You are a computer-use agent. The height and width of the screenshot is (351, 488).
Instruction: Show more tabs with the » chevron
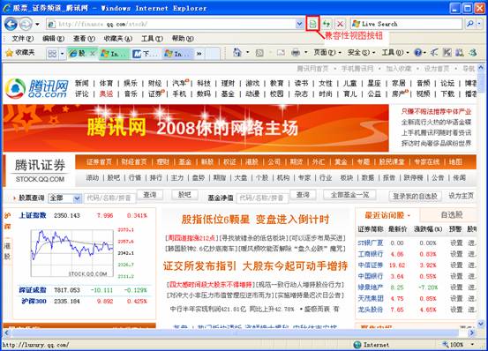point(199,54)
